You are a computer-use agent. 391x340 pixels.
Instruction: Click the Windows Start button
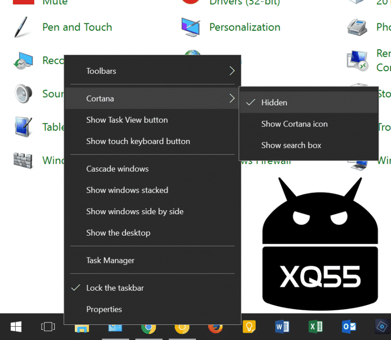(x=16, y=326)
